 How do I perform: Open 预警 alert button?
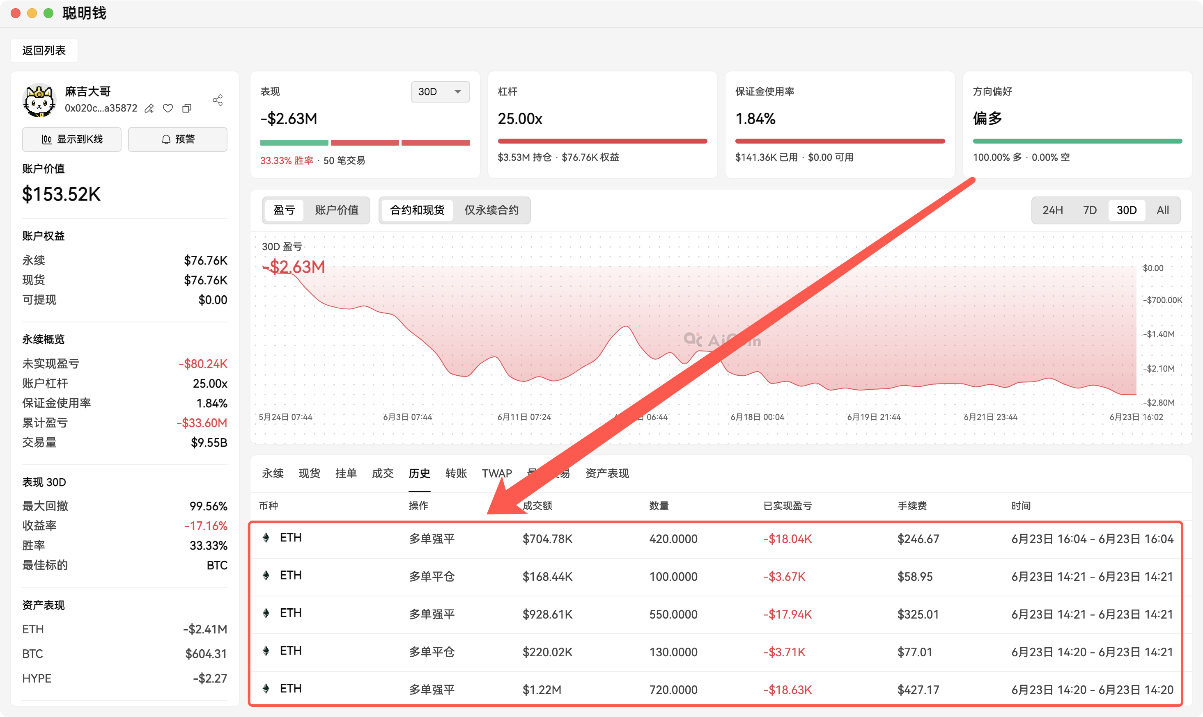(x=177, y=139)
